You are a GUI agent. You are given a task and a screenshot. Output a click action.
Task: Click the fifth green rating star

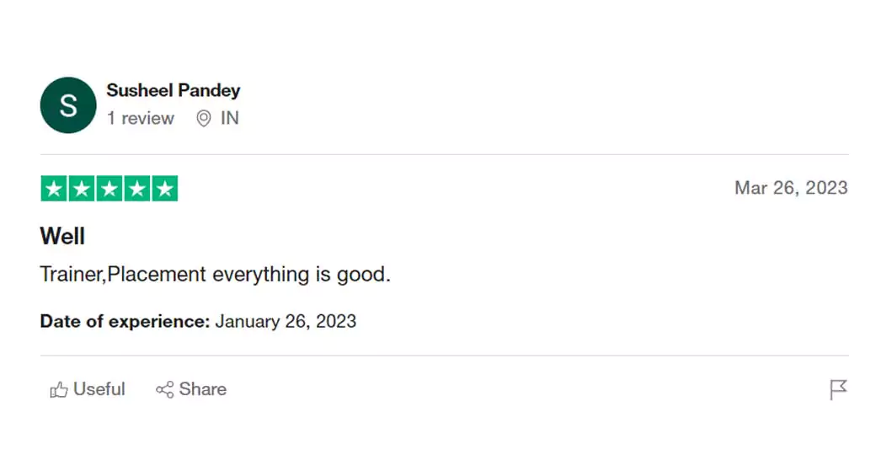(165, 189)
